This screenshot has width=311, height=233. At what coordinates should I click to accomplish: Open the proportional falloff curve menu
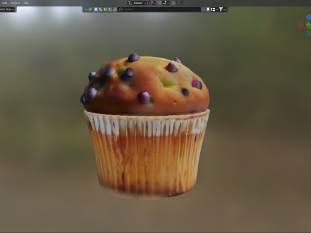pyautogui.click(x=179, y=3)
